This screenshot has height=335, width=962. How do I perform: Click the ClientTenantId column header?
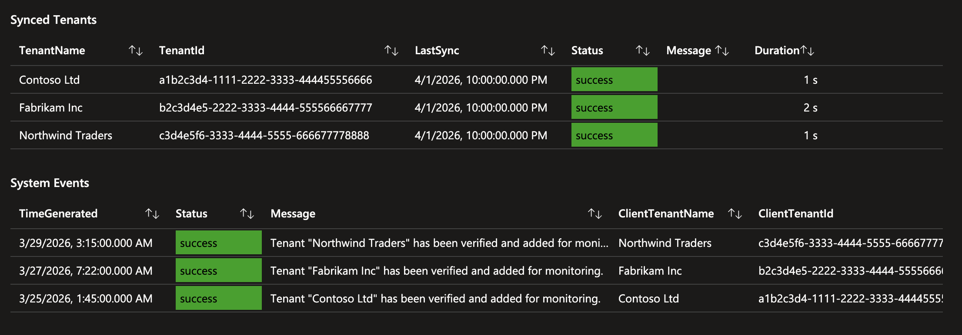pos(795,213)
